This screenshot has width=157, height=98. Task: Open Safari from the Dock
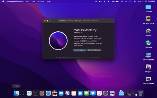[48, 93]
